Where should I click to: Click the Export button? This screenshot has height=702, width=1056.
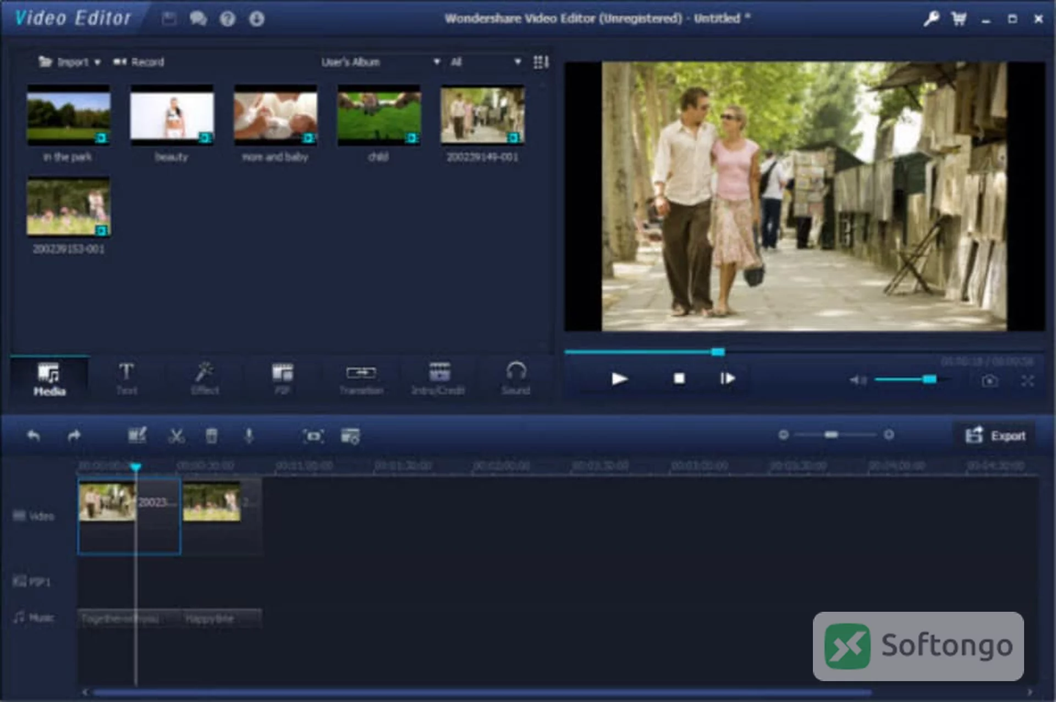(x=995, y=436)
